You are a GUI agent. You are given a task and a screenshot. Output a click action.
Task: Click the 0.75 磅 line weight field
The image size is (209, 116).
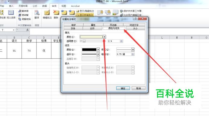click(x=124, y=54)
